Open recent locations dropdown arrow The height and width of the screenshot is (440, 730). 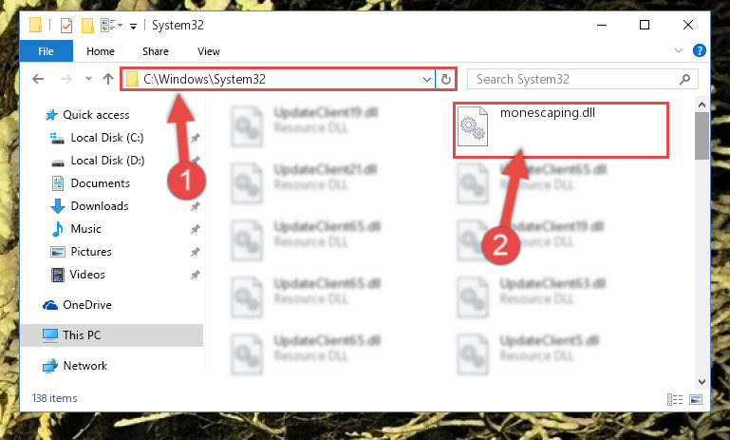click(88, 79)
